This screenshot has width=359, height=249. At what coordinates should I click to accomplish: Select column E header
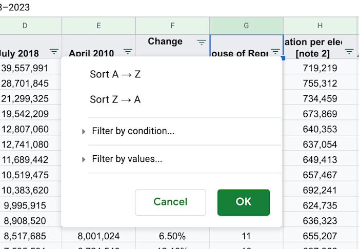coord(98,26)
